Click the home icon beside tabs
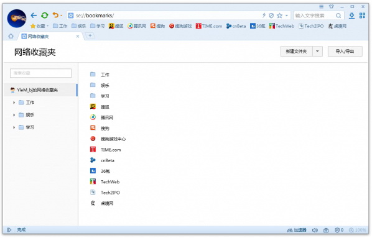The width and height of the screenshot is (372, 238). (x=11, y=36)
